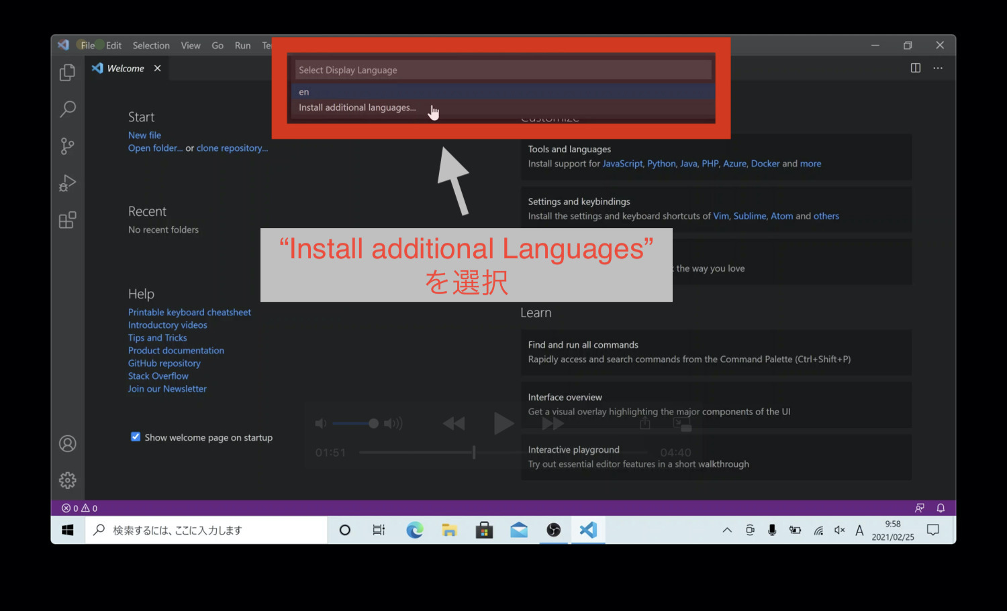
Task: Open the Windows Start menu
Action: tap(68, 530)
